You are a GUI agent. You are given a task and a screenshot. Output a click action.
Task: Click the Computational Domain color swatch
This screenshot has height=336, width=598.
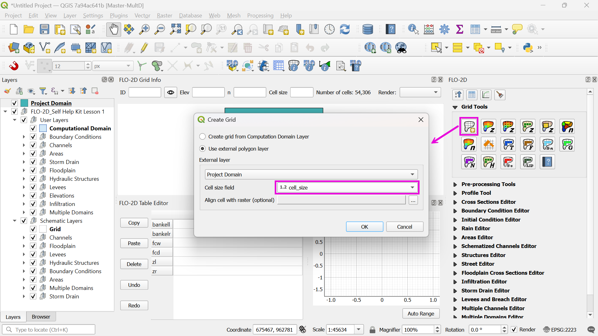pyautogui.click(x=43, y=128)
